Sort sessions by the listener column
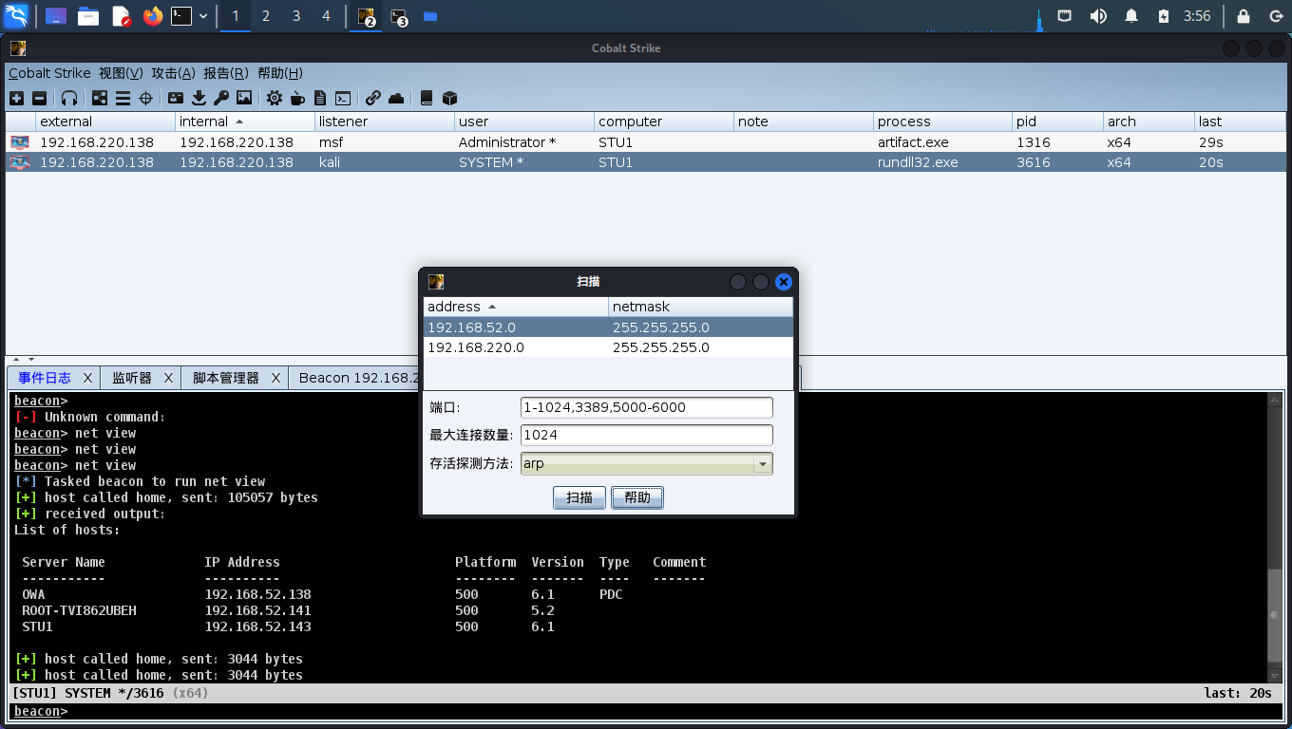Viewport: 1292px width, 729px height. point(385,121)
